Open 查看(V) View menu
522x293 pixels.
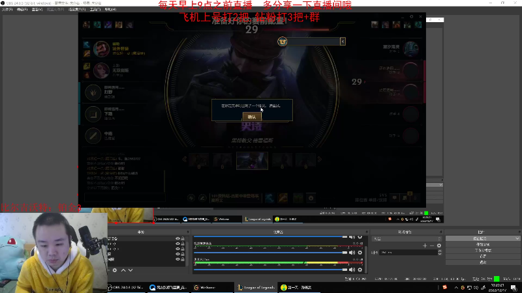click(37, 9)
